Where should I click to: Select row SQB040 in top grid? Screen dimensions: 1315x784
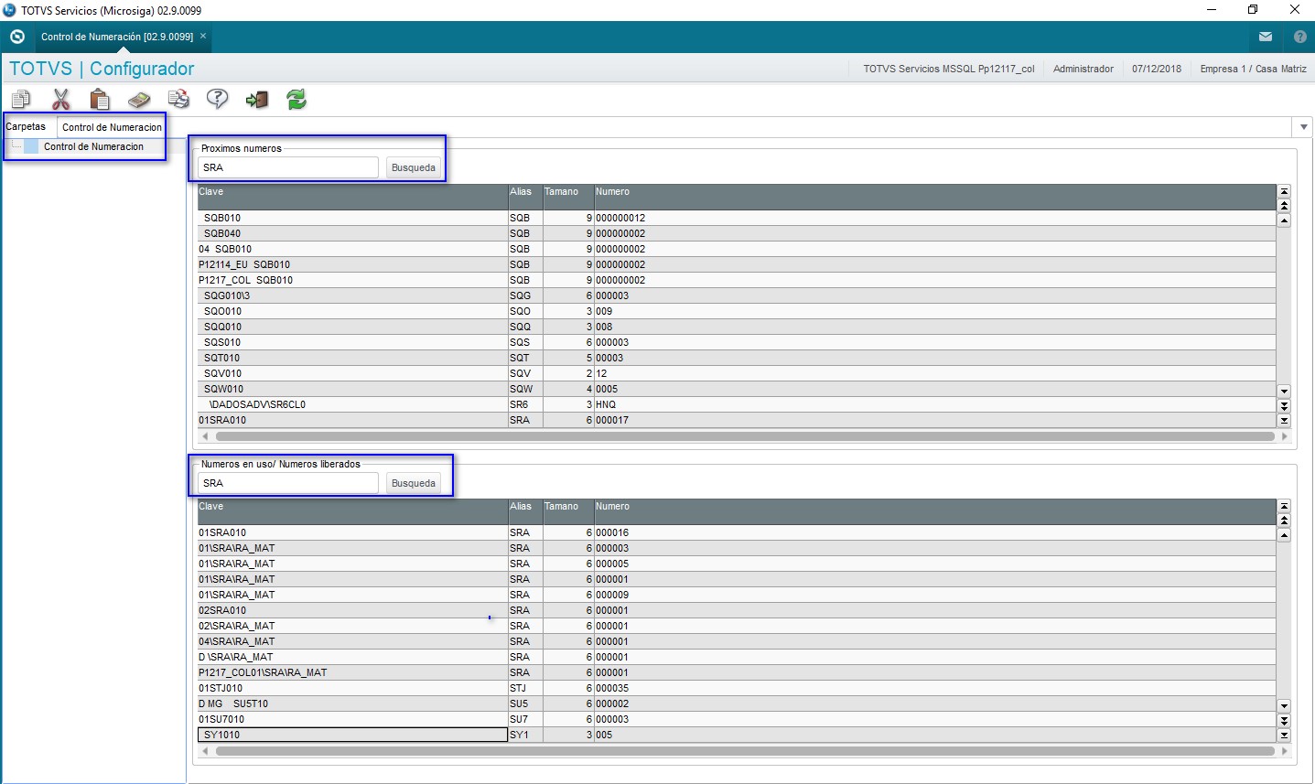click(x=737, y=233)
